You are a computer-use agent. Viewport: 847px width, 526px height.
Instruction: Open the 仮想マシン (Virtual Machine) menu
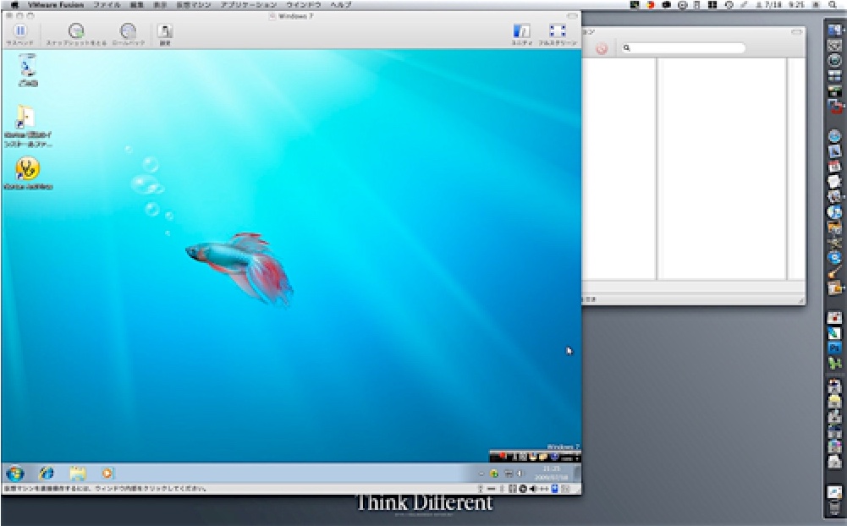click(194, 5)
